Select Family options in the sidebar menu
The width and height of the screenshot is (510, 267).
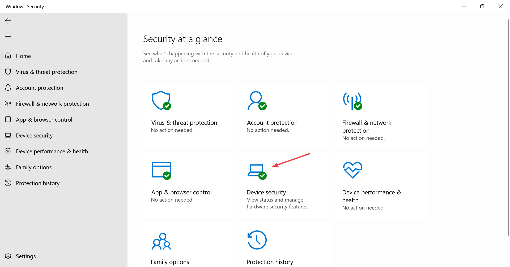pos(33,167)
